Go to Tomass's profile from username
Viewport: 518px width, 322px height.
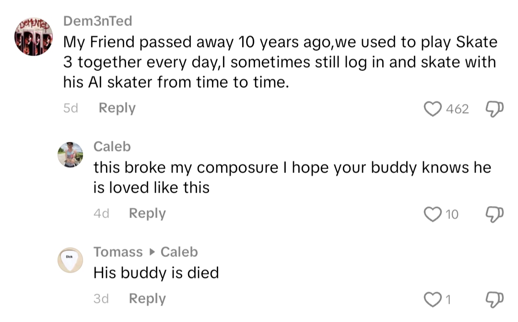118,252
